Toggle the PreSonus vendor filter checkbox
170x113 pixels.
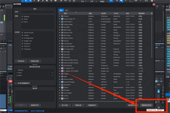coord(22,43)
